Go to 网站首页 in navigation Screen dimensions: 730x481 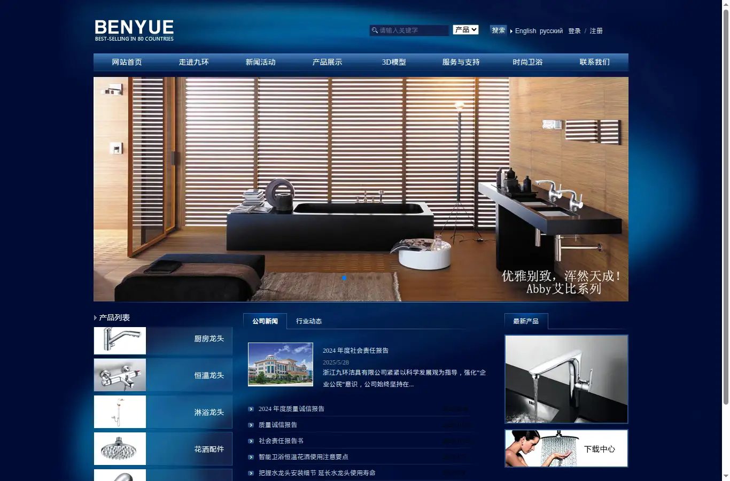127,62
